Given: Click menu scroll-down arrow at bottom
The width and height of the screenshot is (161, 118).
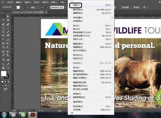Looking at the screenshot, I should (72, 113).
